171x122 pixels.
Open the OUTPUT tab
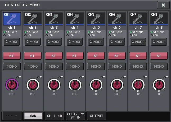97,116
